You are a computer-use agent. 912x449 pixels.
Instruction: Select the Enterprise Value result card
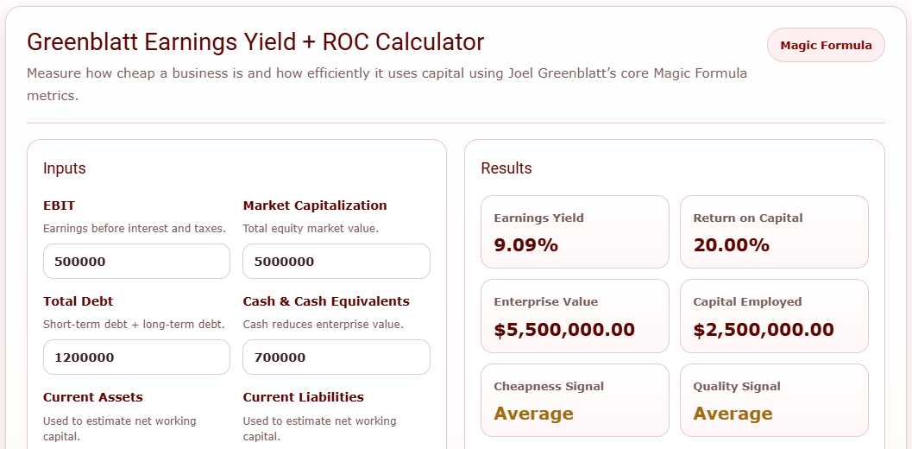coord(575,316)
